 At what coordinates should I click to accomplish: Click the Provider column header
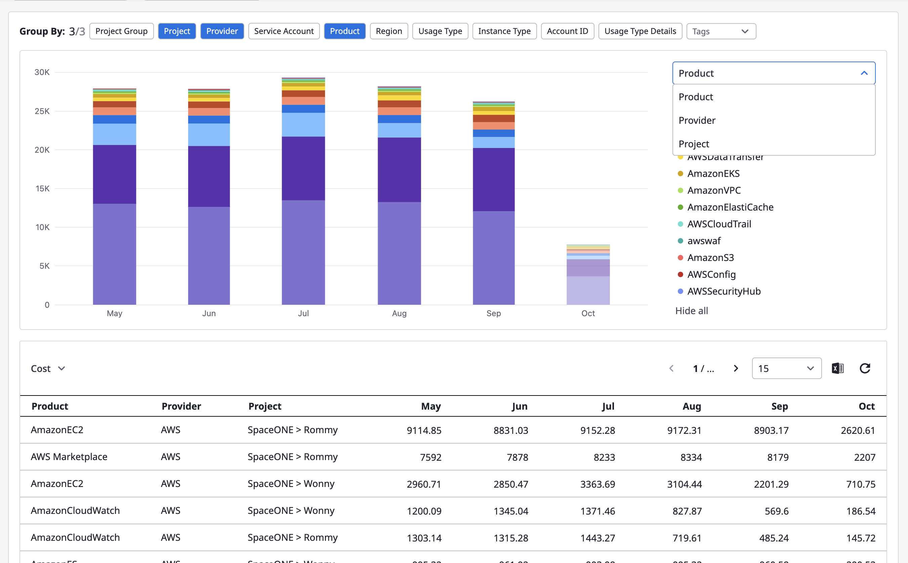tap(181, 406)
